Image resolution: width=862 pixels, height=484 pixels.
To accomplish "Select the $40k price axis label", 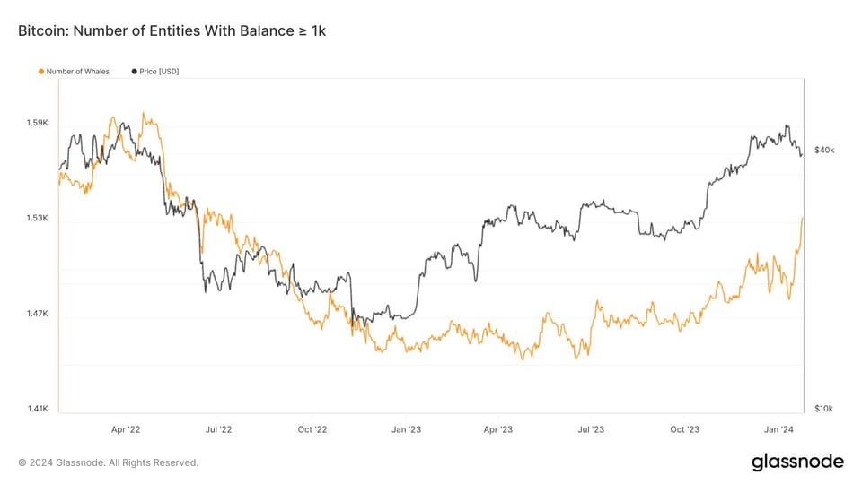I will [x=824, y=151].
